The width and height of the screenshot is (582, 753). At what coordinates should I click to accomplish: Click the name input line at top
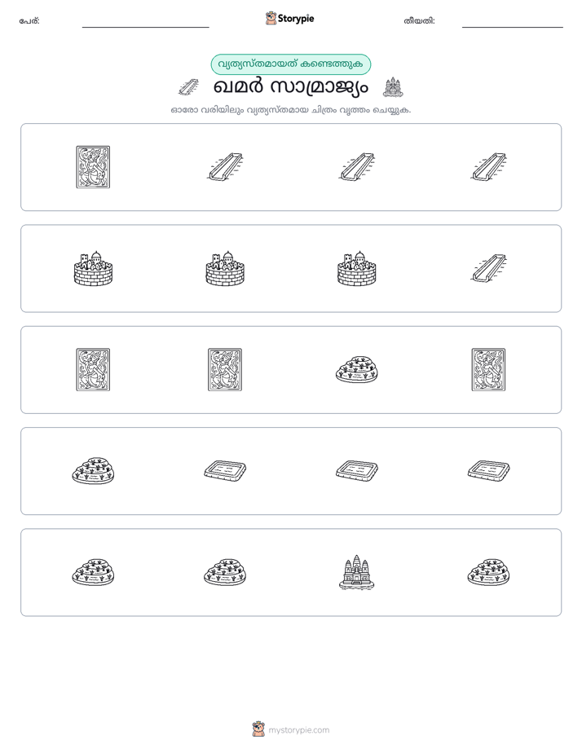pos(145,26)
